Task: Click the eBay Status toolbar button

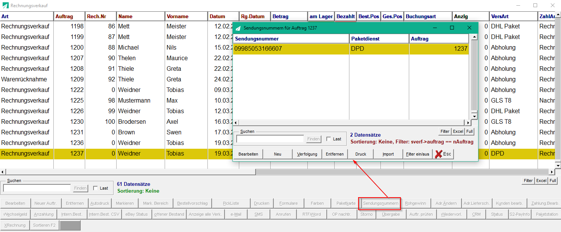Action: coord(137,214)
